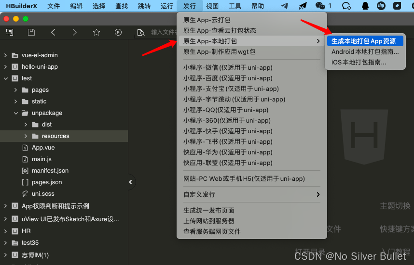
Task: Go back with the left arrow toolbar icon
Action: tap(53, 32)
